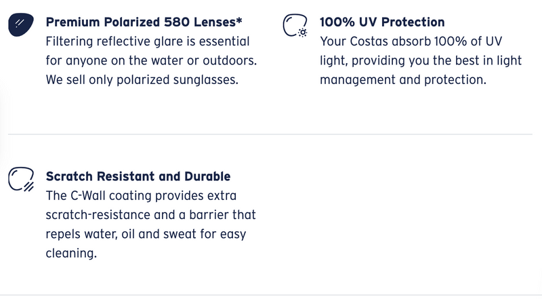Click the text 'Filtering reflective glare is essential'
542x299 pixels.
[x=148, y=41]
